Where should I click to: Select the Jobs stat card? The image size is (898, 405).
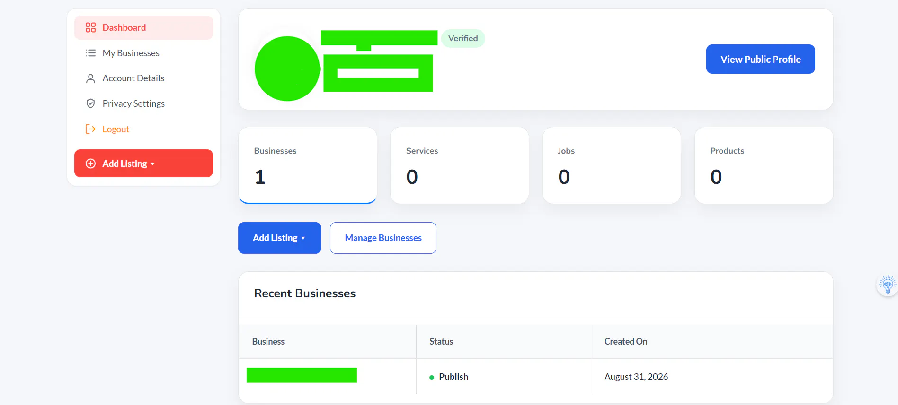click(x=612, y=165)
